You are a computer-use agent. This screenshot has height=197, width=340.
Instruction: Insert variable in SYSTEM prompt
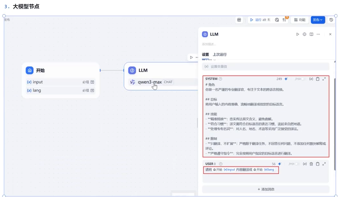pos(311,79)
